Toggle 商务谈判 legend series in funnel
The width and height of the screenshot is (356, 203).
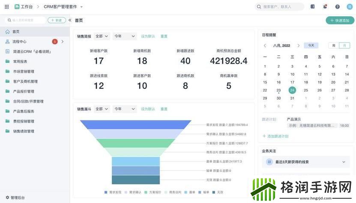pos(173,192)
